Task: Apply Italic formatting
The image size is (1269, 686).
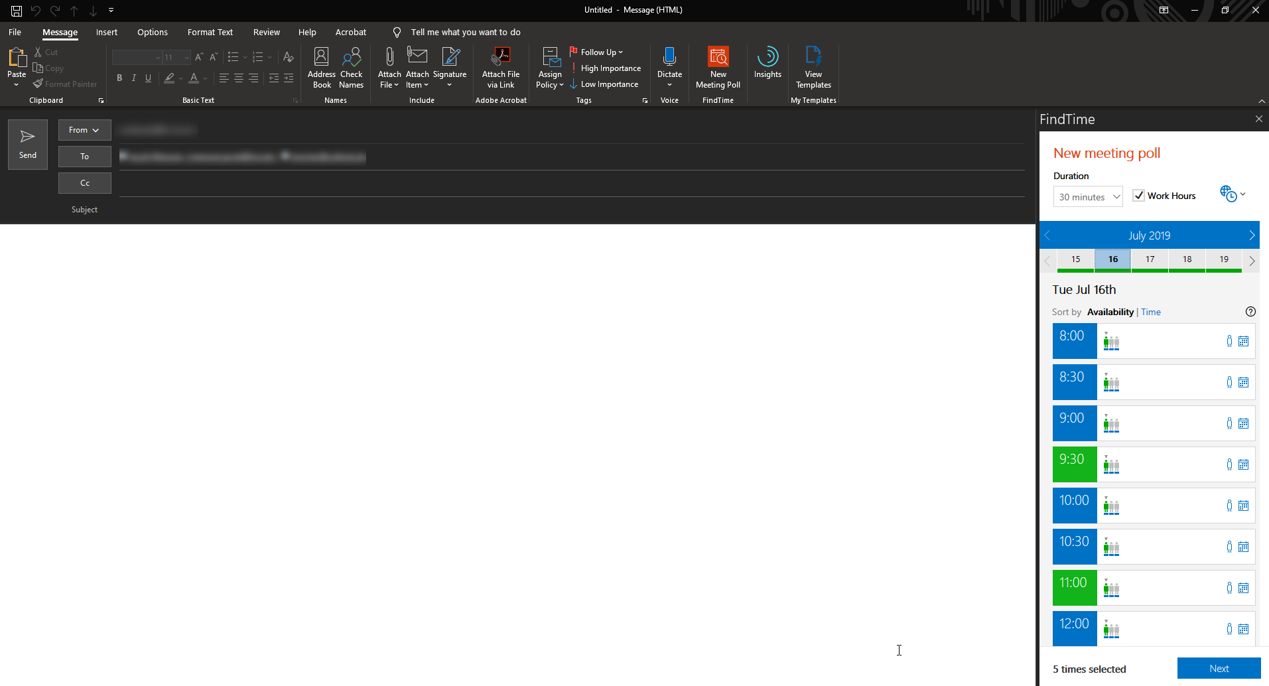Action: (x=134, y=78)
